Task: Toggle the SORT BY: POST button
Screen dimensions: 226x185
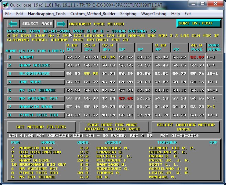Action: coord(198,24)
